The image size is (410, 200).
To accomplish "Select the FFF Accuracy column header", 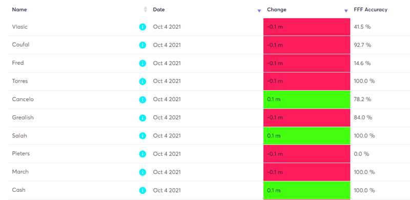I will coord(371,10).
